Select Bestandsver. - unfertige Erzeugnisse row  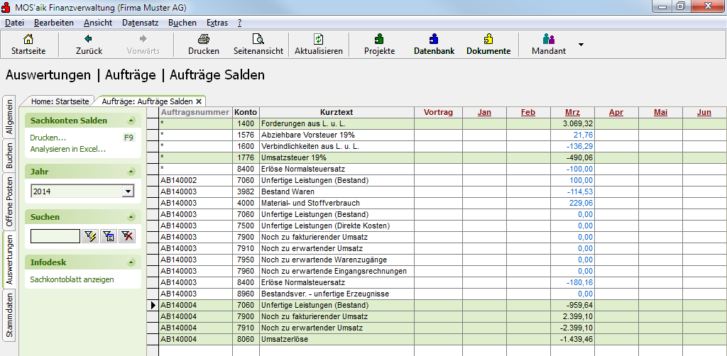[x=437, y=294]
